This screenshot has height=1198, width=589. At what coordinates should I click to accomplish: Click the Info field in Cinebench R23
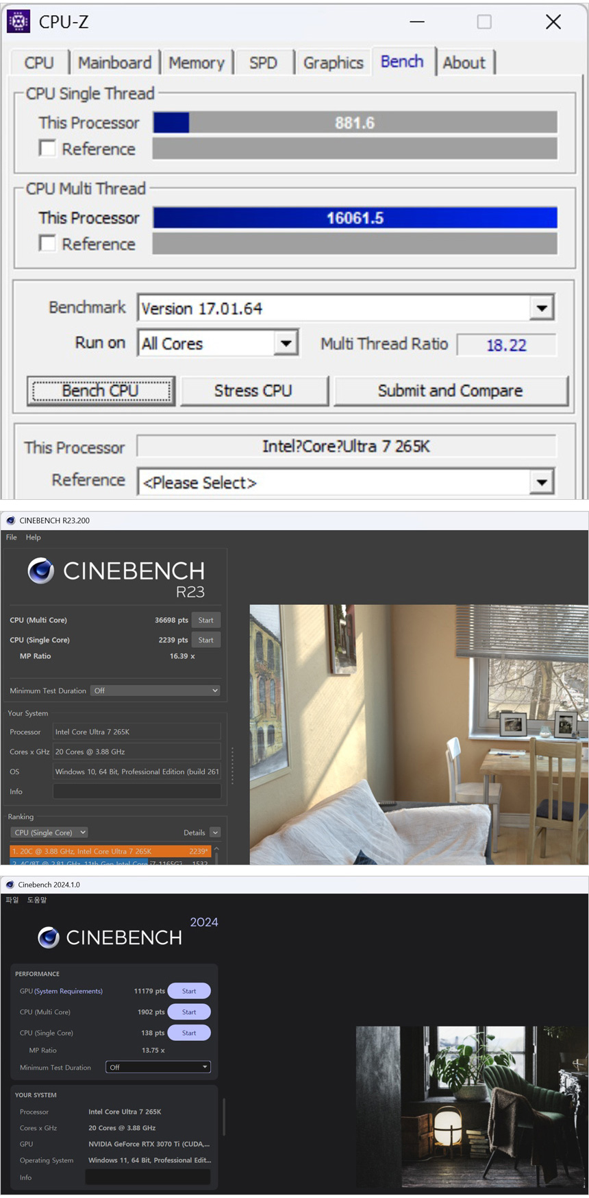point(137,791)
